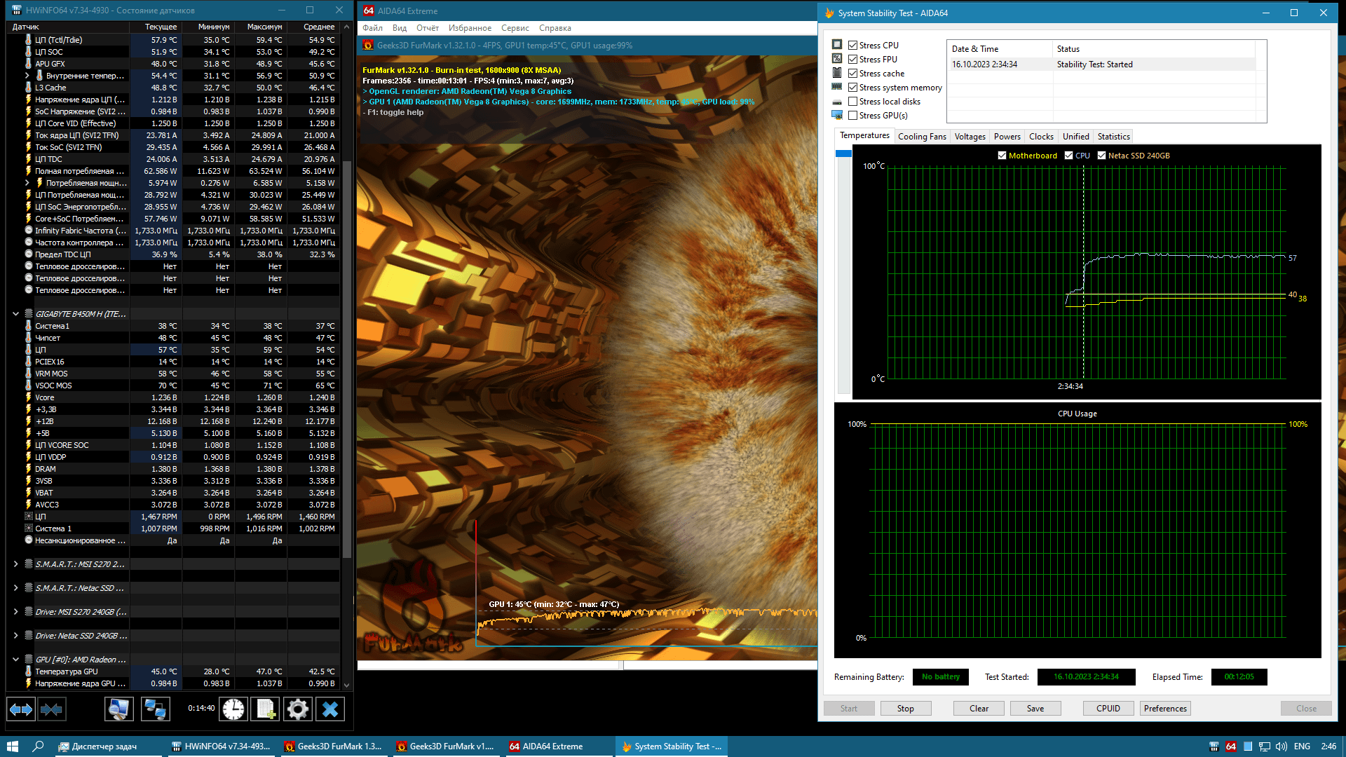Click lightning icon of the Vcore row
1346x757 pixels.
[x=29, y=397]
